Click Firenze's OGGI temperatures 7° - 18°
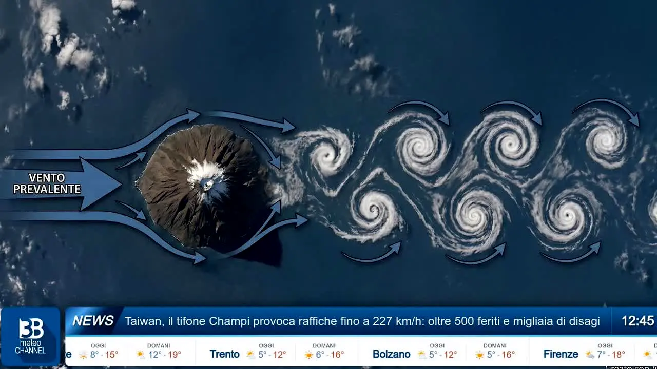This screenshot has width=657, height=369. pos(611,355)
